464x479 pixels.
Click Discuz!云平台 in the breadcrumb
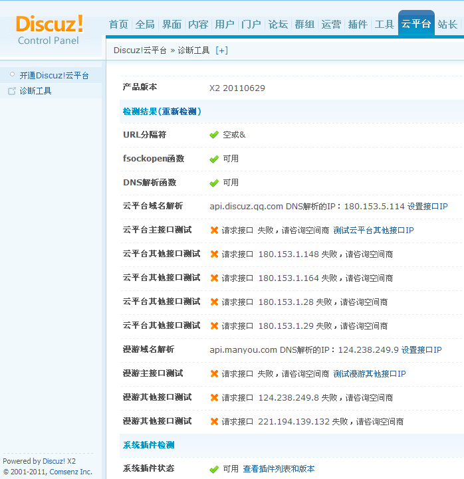click(x=140, y=50)
